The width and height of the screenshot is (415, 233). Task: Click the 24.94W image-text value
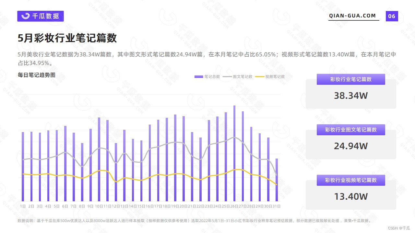(351, 146)
